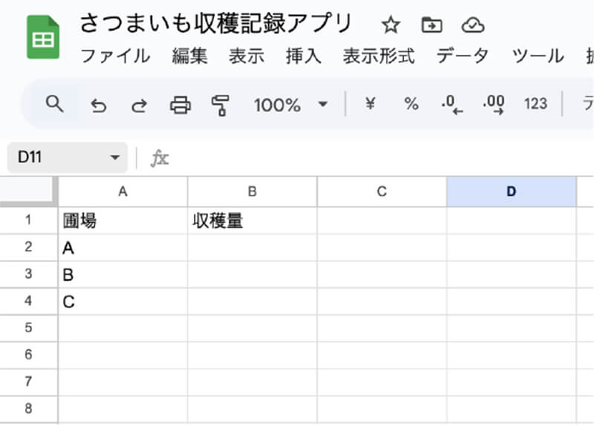The width and height of the screenshot is (594, 425).
Task: Click the undo arrow
Action: (98, 105)
